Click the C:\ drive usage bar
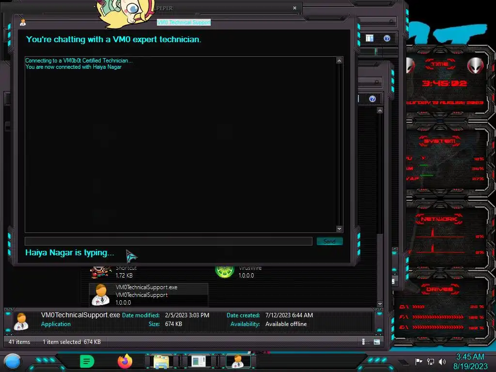Viewport: 496px width, 372px height. pyautogui.click(x=418, y=307)
